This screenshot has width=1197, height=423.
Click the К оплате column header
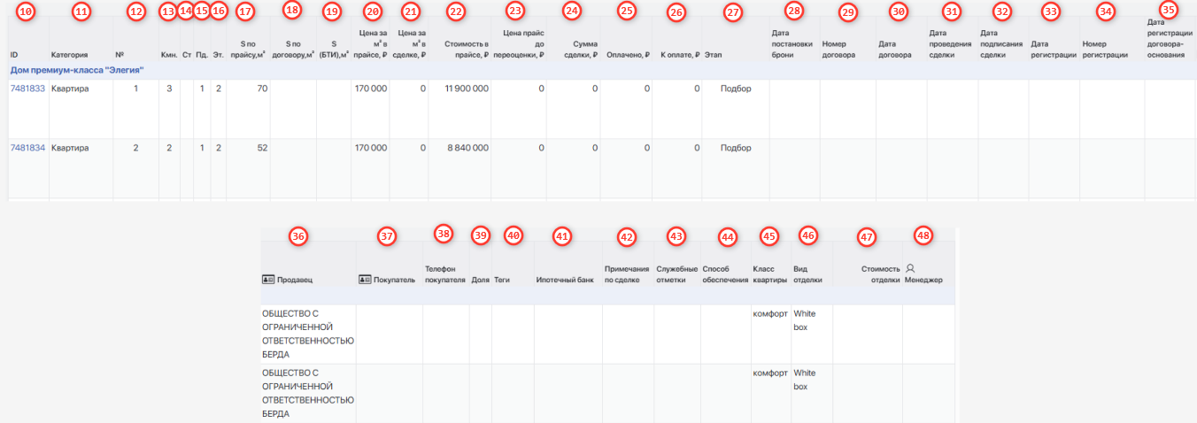pos(680,55)
